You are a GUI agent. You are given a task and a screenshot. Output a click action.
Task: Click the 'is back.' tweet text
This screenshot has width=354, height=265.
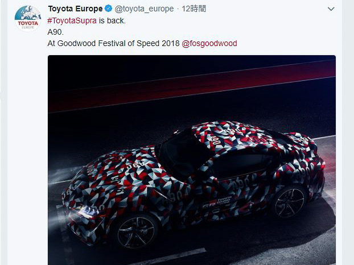point(112,20)
